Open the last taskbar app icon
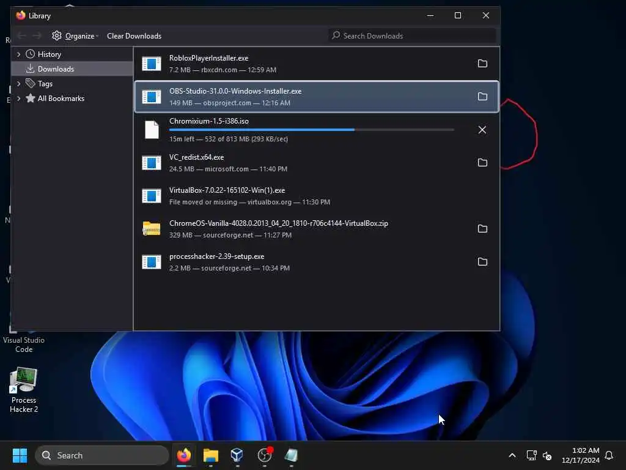This screenshot has width=626, height=470. pyautogui.click(x=292, y=455)
